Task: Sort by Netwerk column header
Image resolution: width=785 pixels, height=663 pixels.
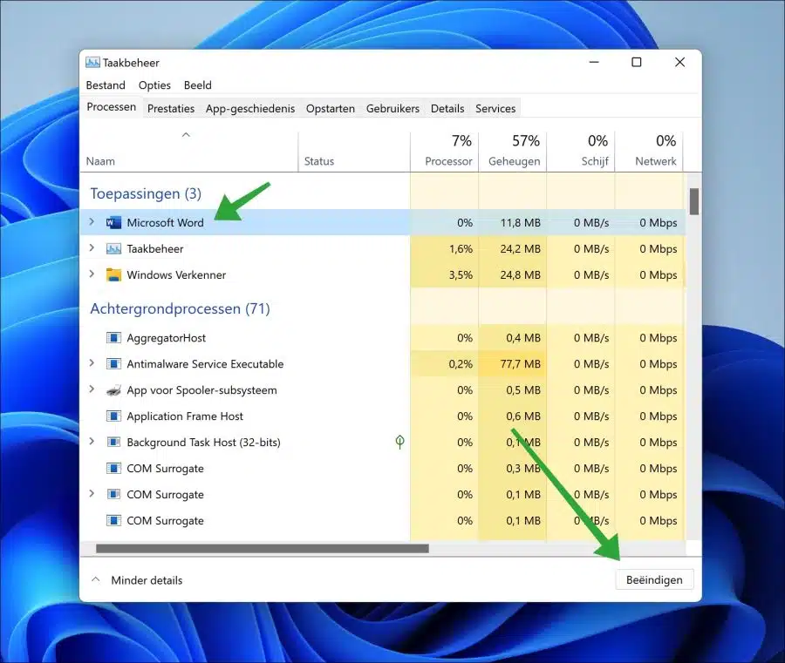Action: [x=649, y=151]
